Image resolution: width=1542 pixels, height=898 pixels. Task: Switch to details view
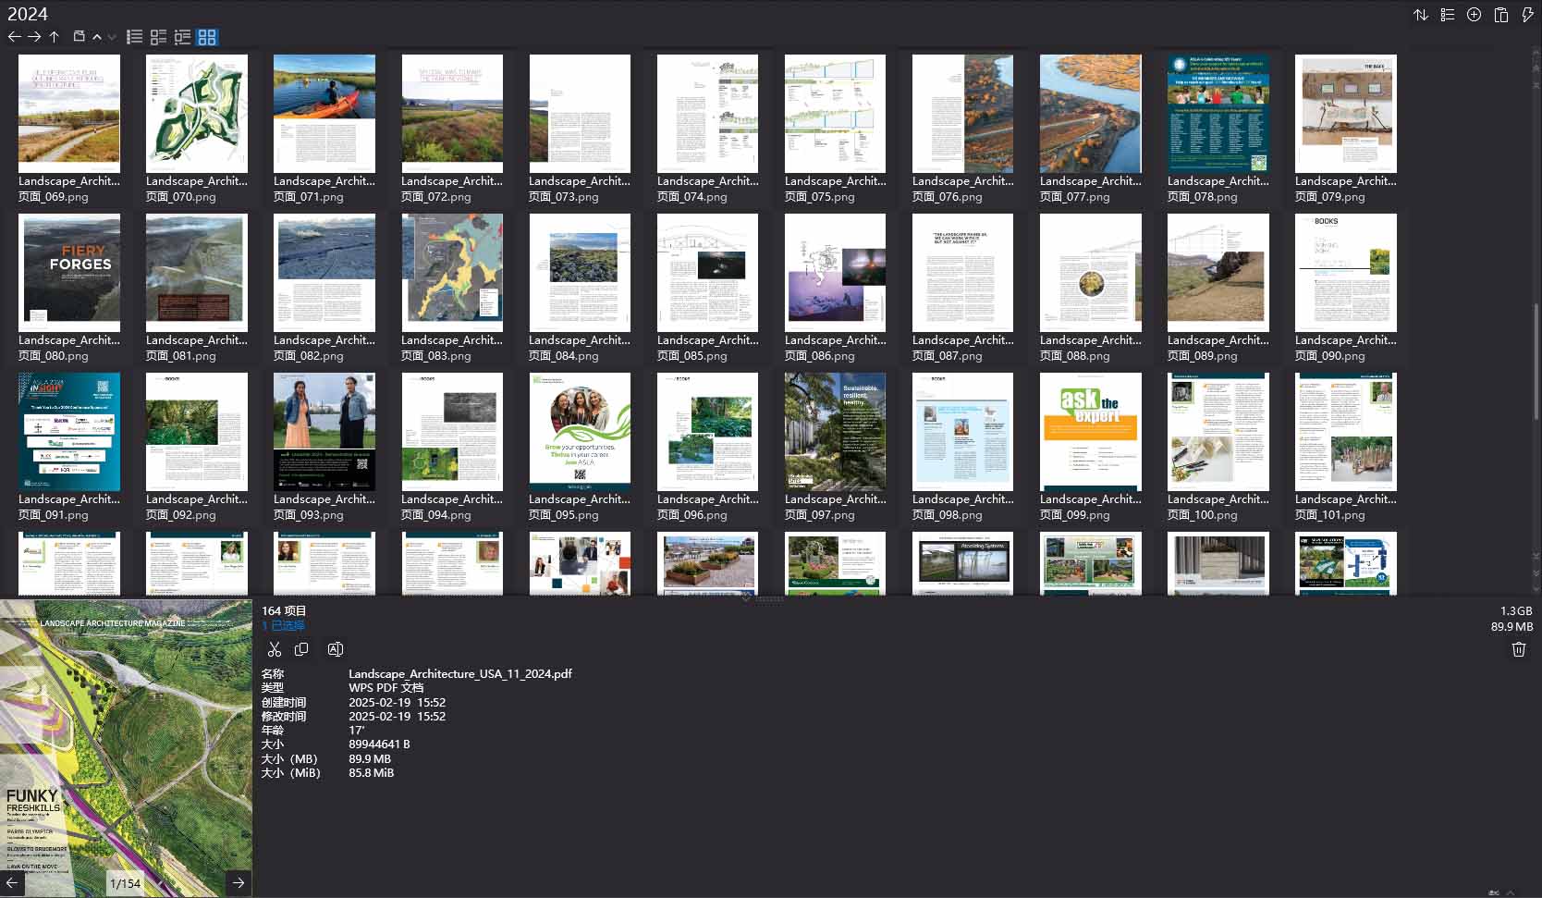[x=158, y=37]
